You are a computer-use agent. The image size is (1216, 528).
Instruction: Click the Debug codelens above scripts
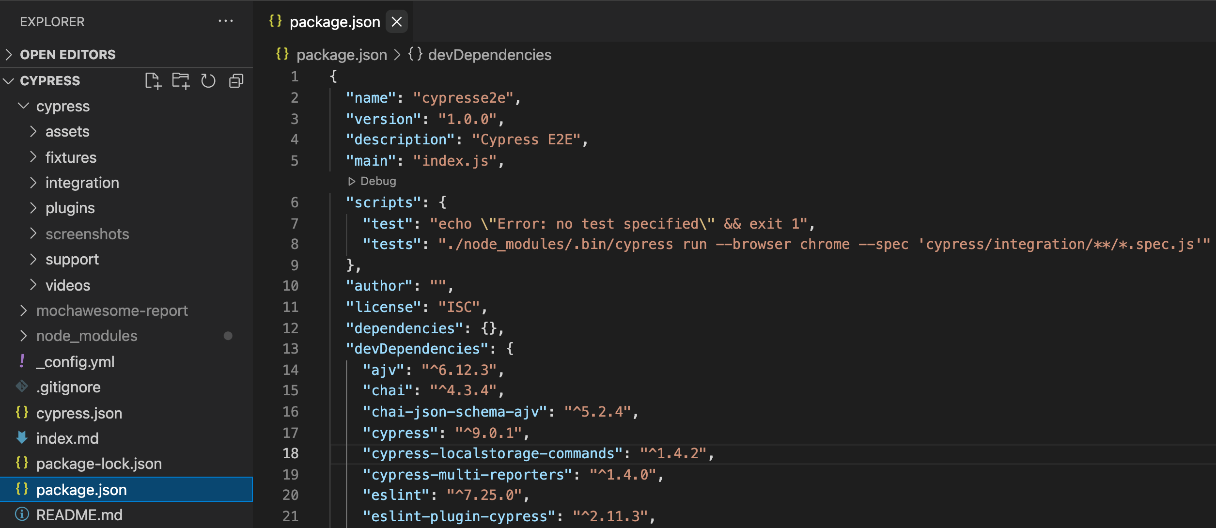click(x=372, y=181)
